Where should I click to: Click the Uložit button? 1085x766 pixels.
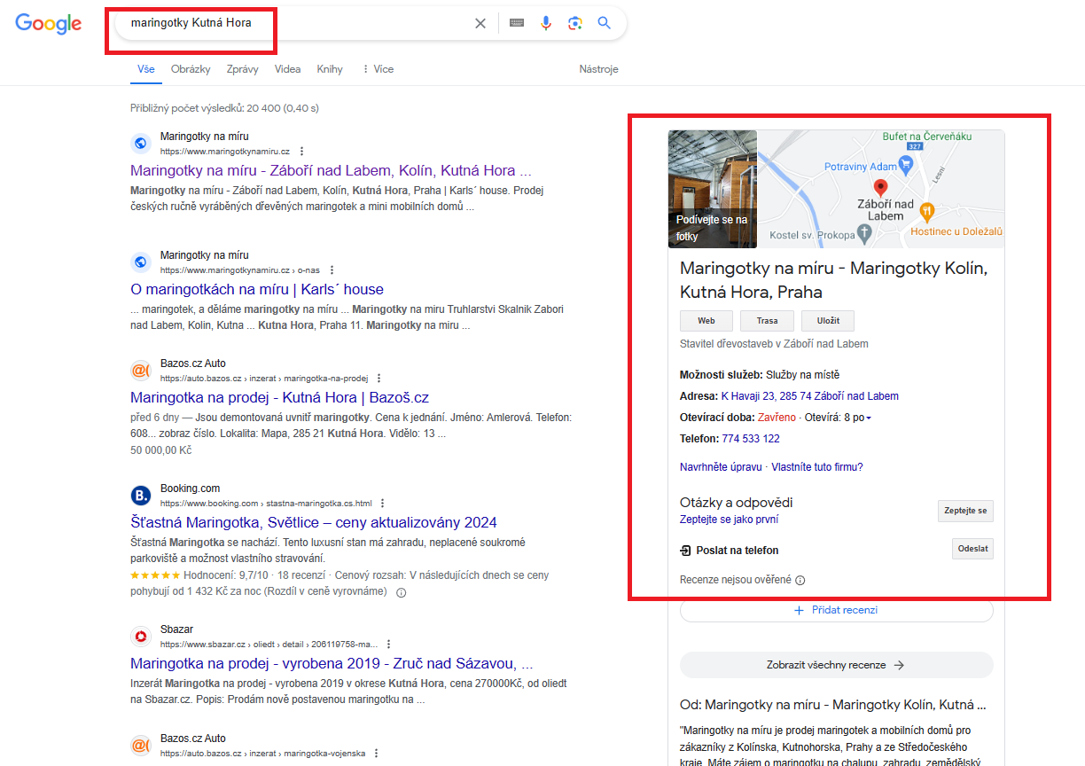pos(828,321)
